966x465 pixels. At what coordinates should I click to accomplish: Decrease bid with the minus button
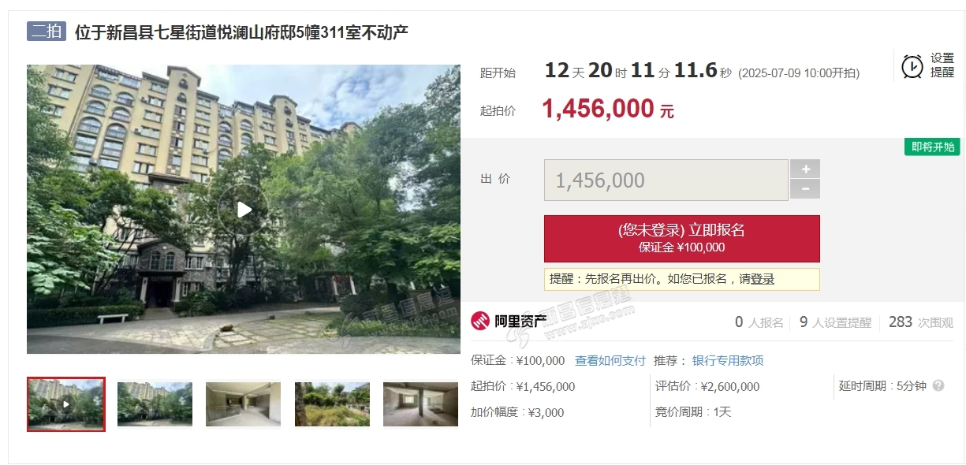coord(805,189)
